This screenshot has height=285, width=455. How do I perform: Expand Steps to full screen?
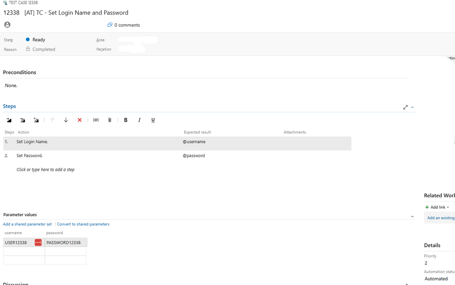405,107
